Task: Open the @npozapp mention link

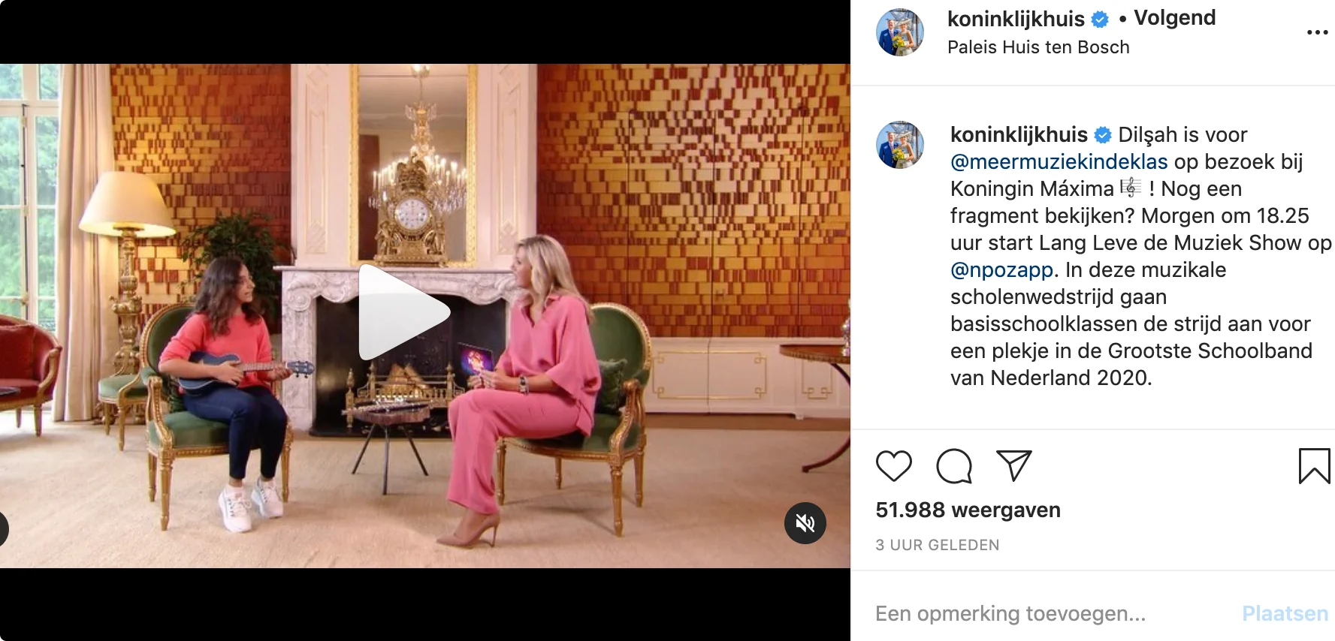Action: click(x=1002, y=269)
